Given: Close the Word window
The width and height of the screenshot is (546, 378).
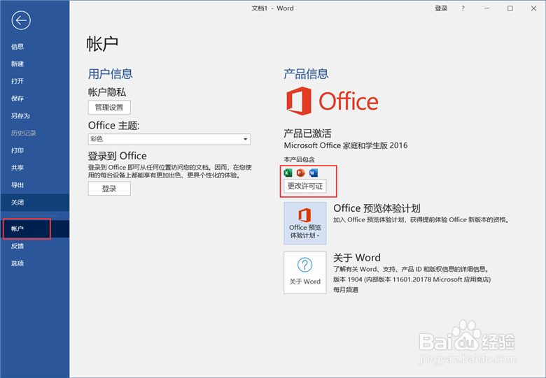Looking at the screenshot, I should click(x=534, y=8).
